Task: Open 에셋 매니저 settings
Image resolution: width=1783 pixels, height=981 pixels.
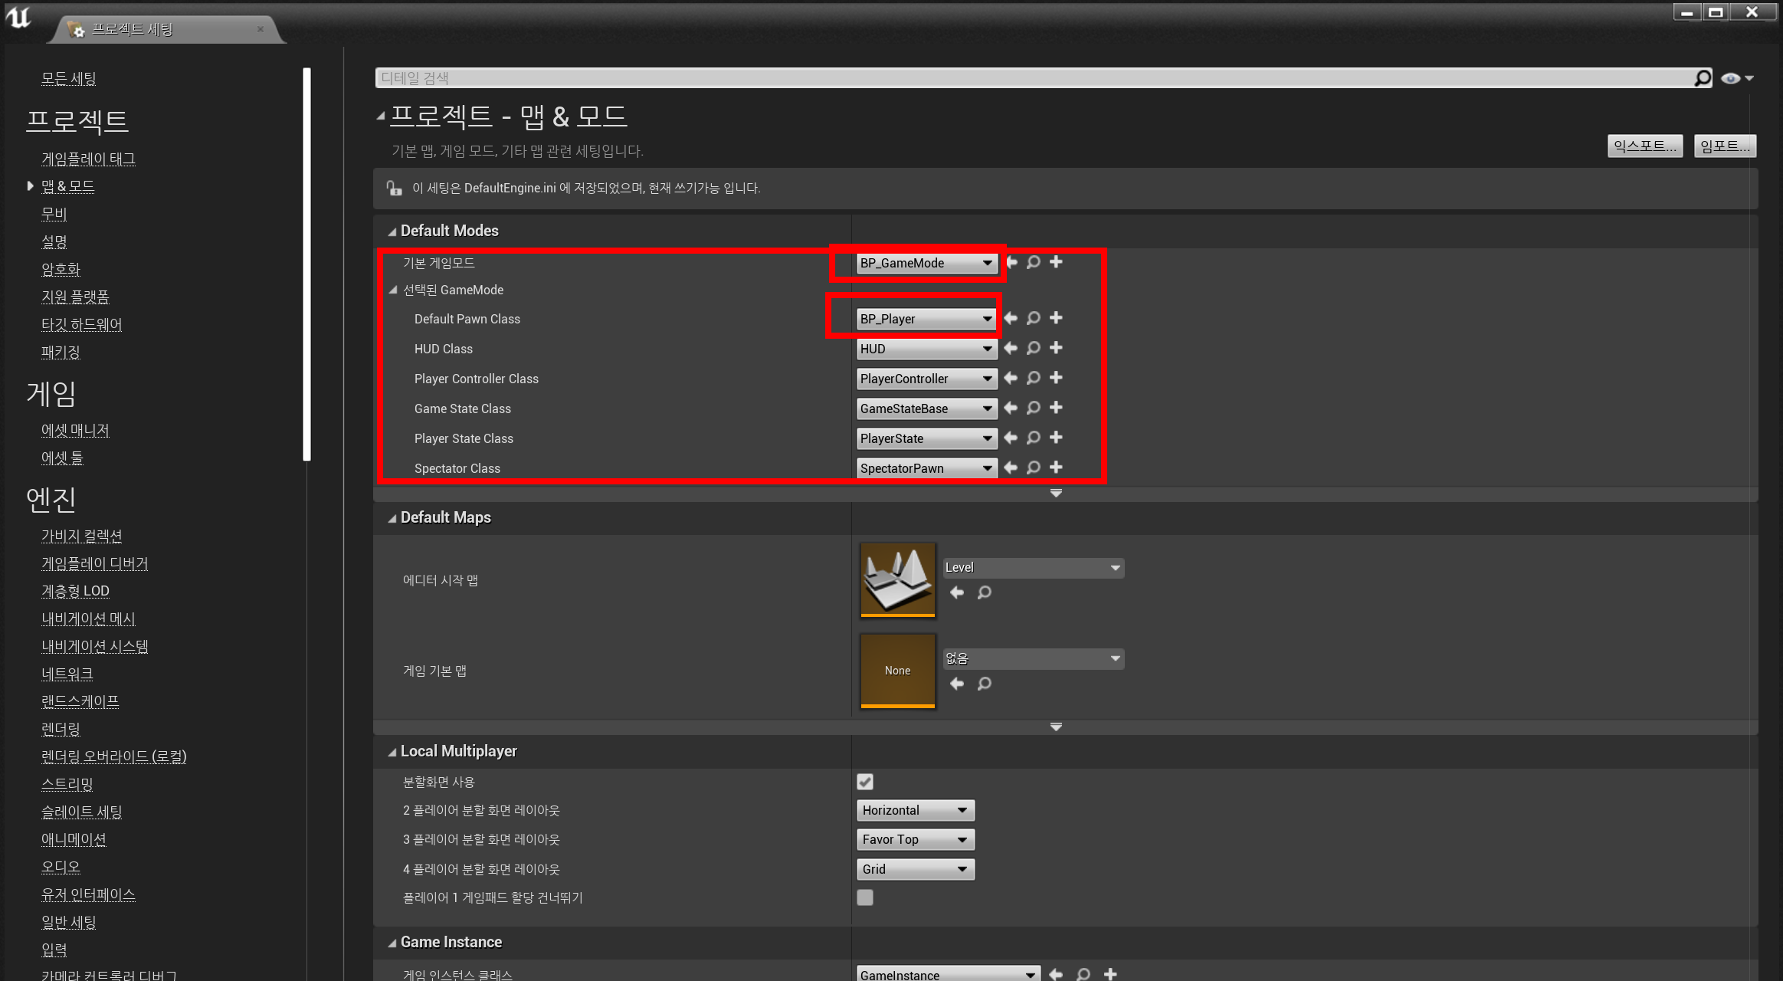Action: (75, 430)
